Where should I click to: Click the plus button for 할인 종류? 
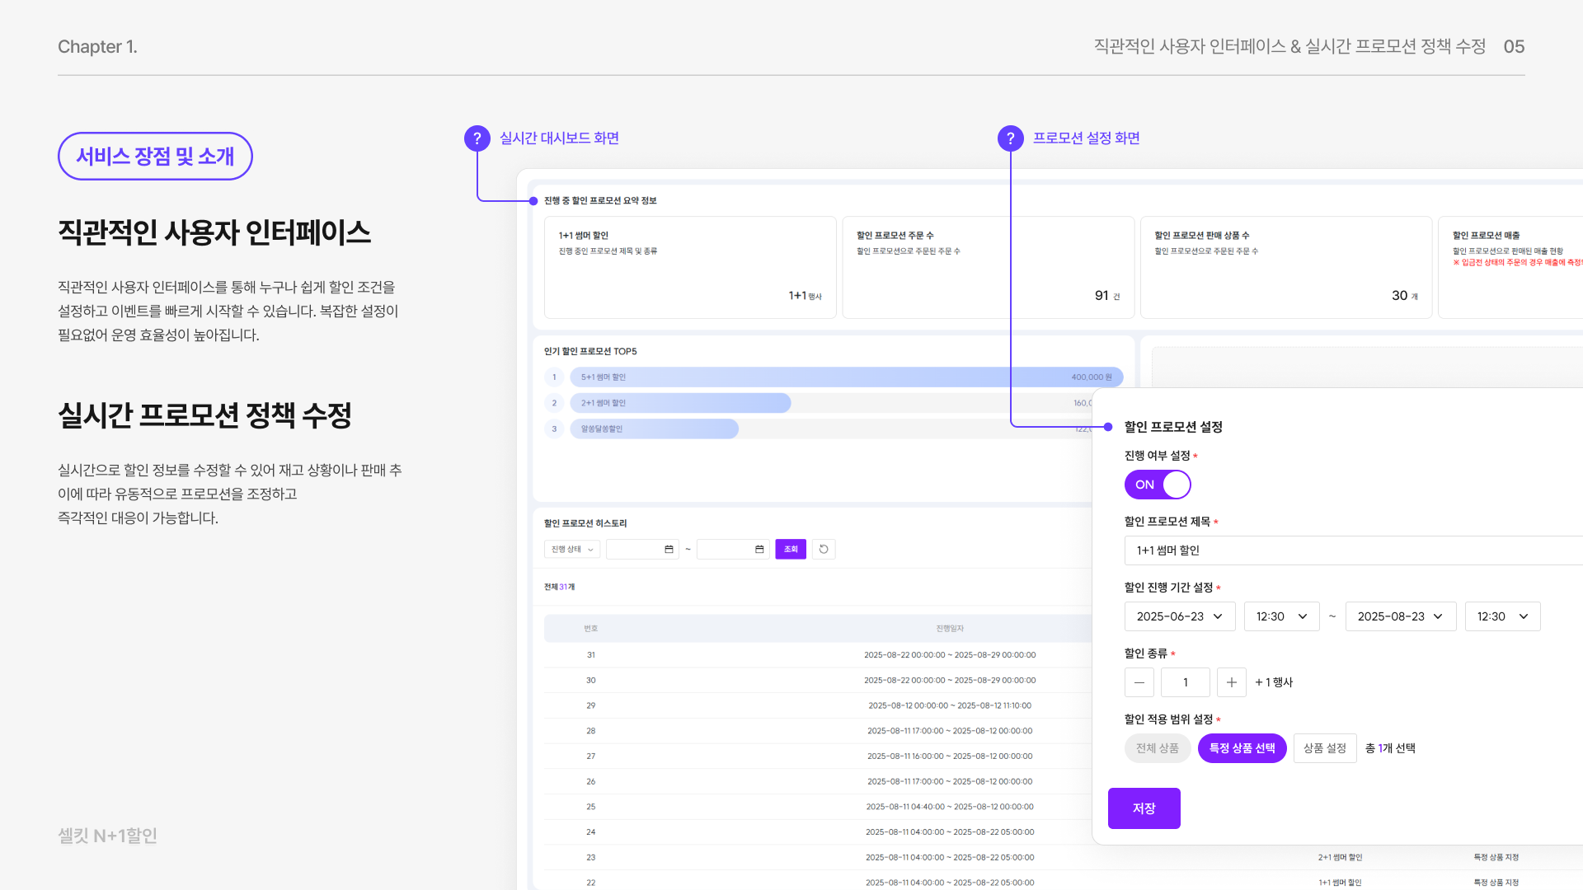tap(1231, 682)
